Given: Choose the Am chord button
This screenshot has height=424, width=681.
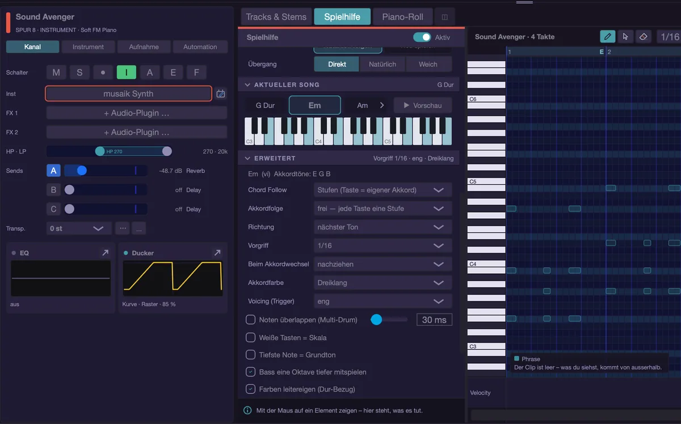Looking at the screenshot, I should [x=363, y=105].
